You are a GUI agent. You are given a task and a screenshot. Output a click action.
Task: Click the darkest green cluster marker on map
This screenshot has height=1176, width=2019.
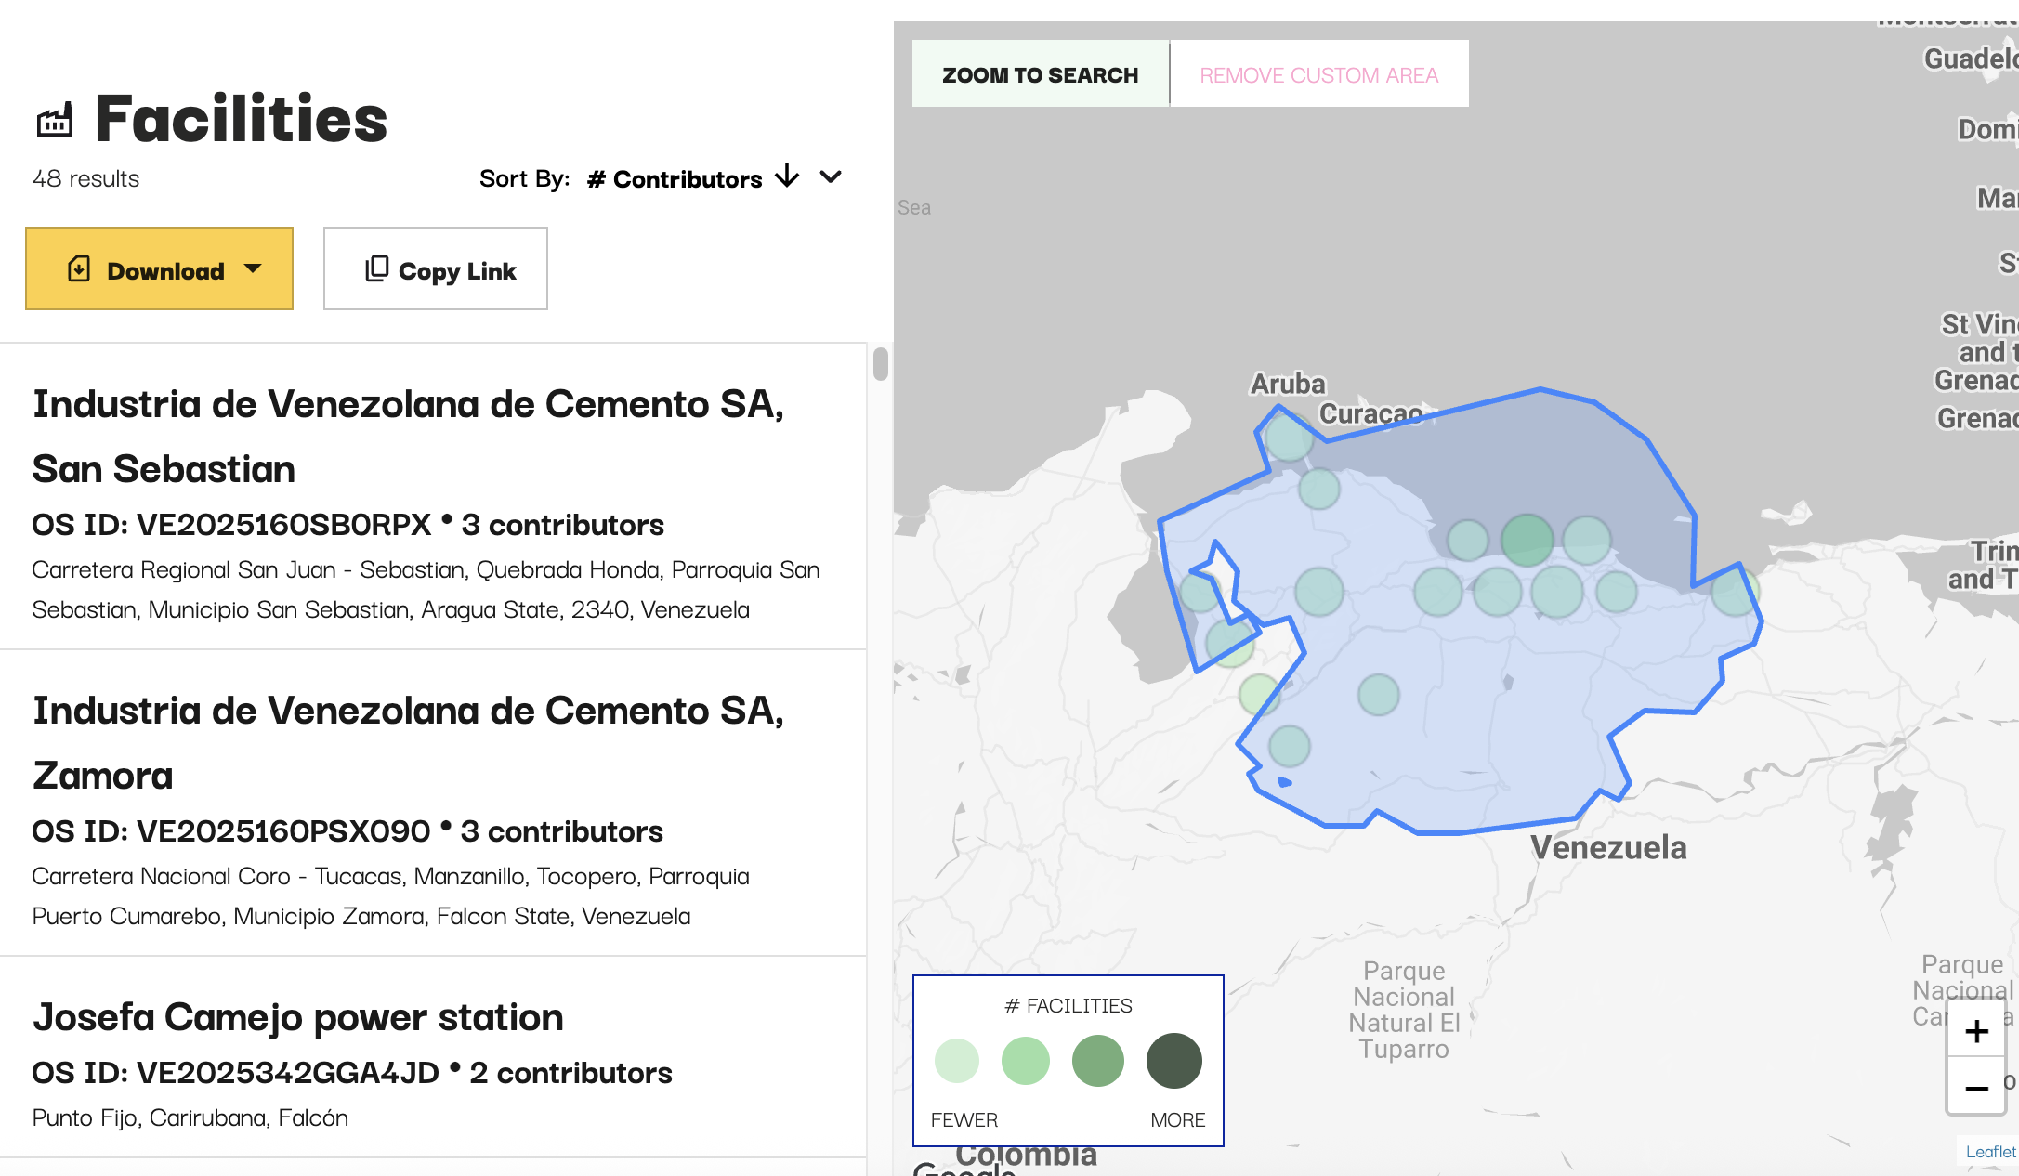click(x=1527, y=540)
